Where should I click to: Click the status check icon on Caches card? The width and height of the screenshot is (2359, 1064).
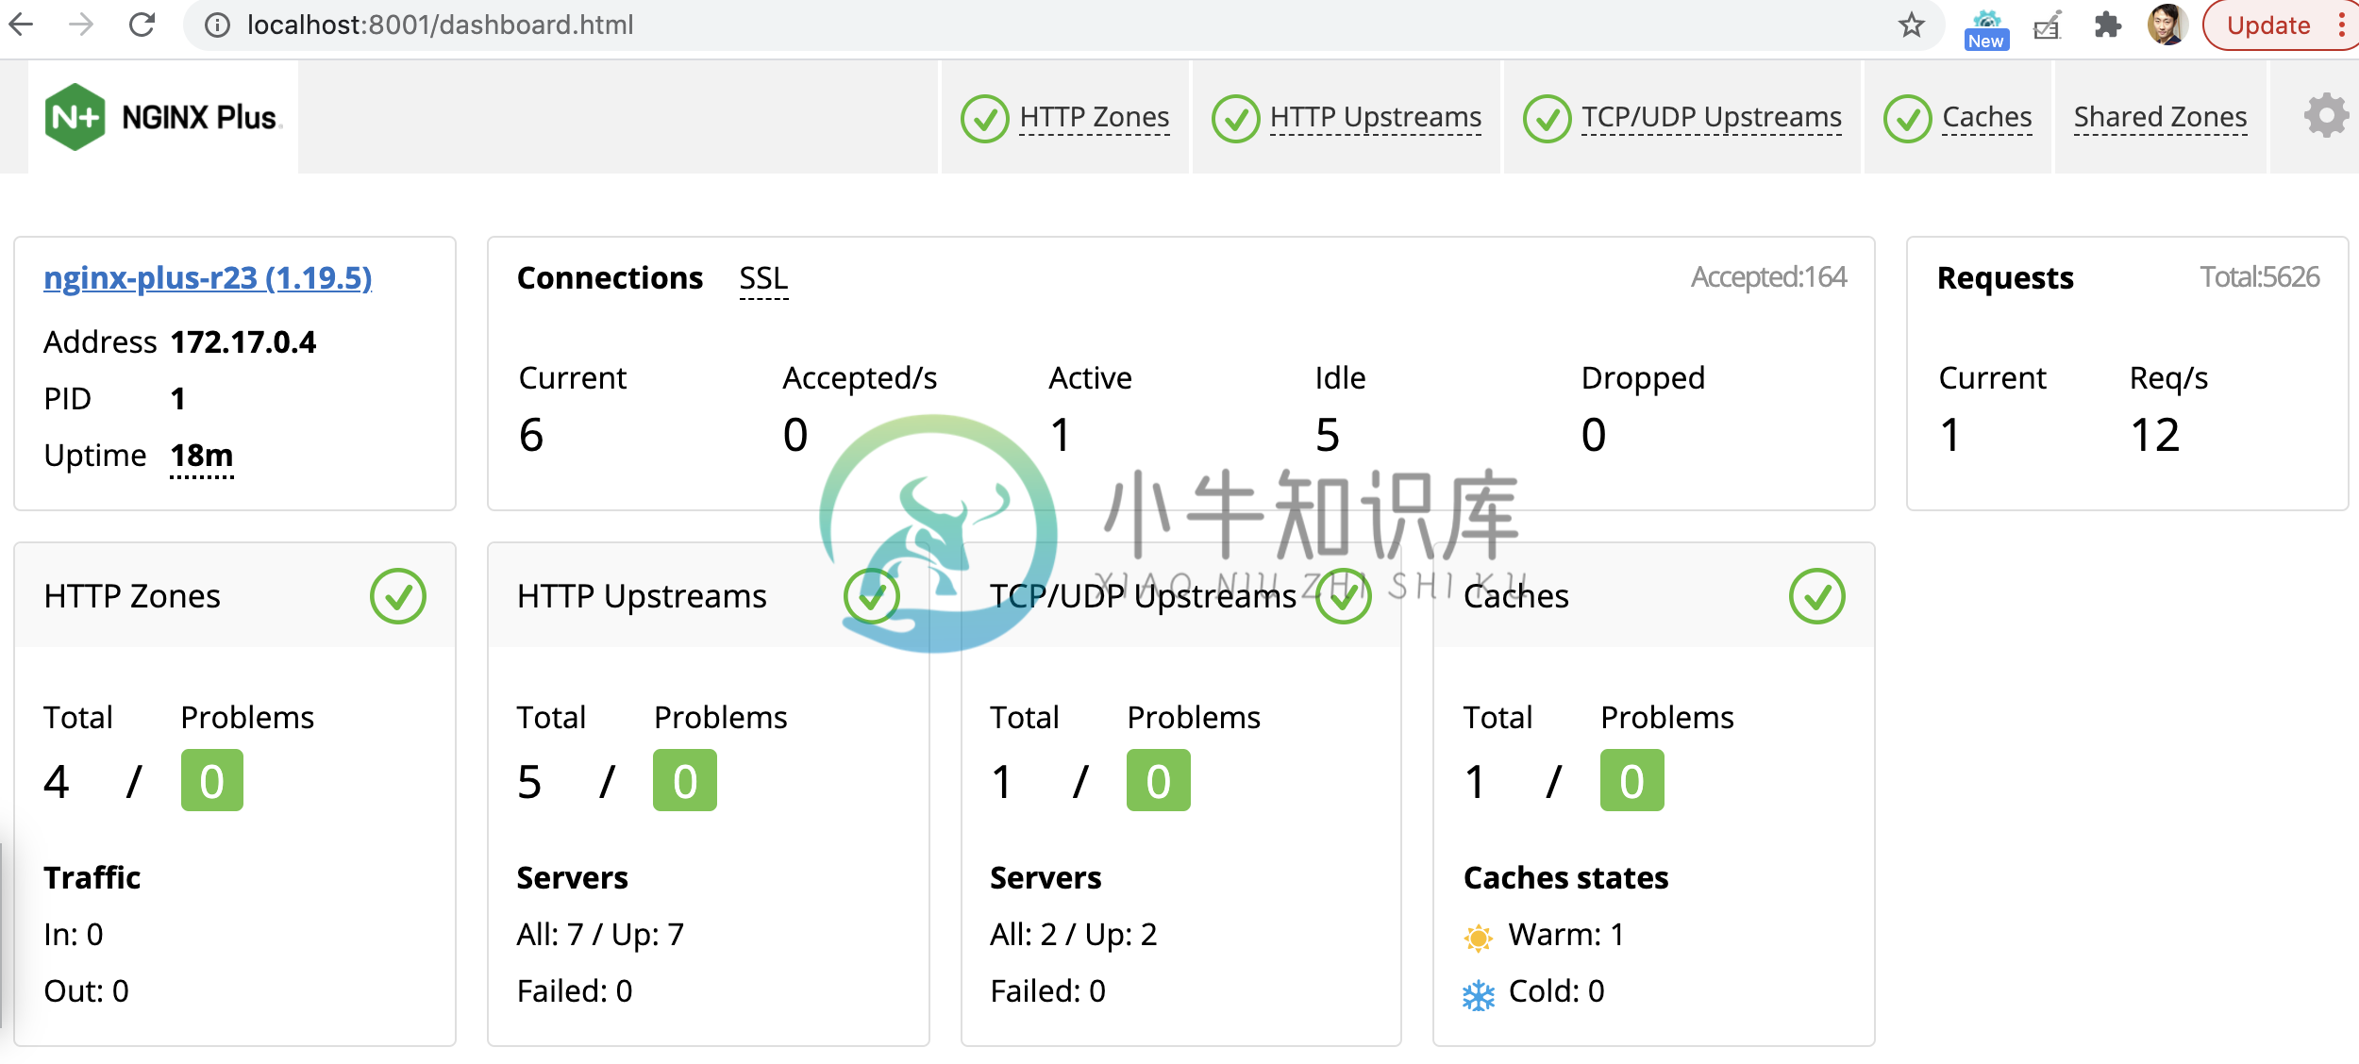click(1817, 596)
